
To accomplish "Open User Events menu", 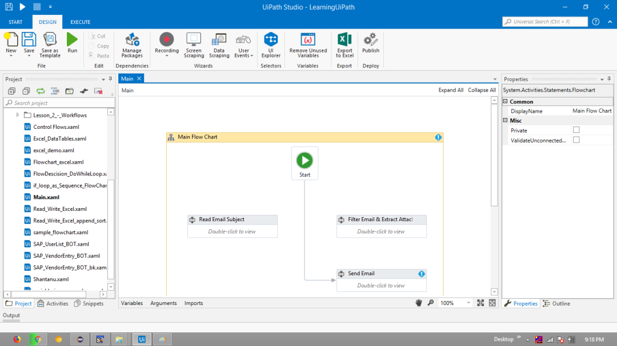I will pyautogui.click(x=243, y=45).
